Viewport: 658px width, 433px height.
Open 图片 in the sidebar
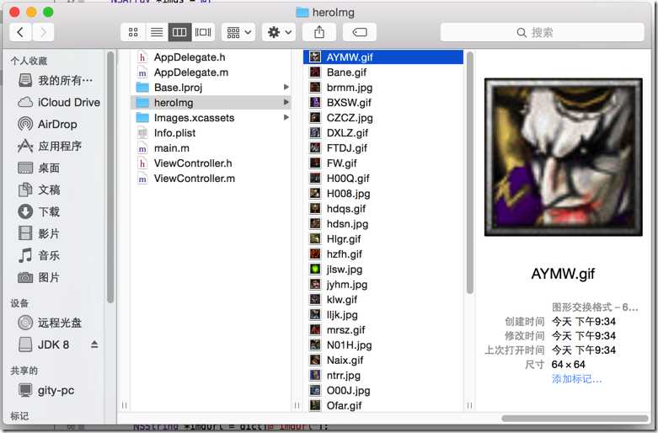[x=39, y=277]
